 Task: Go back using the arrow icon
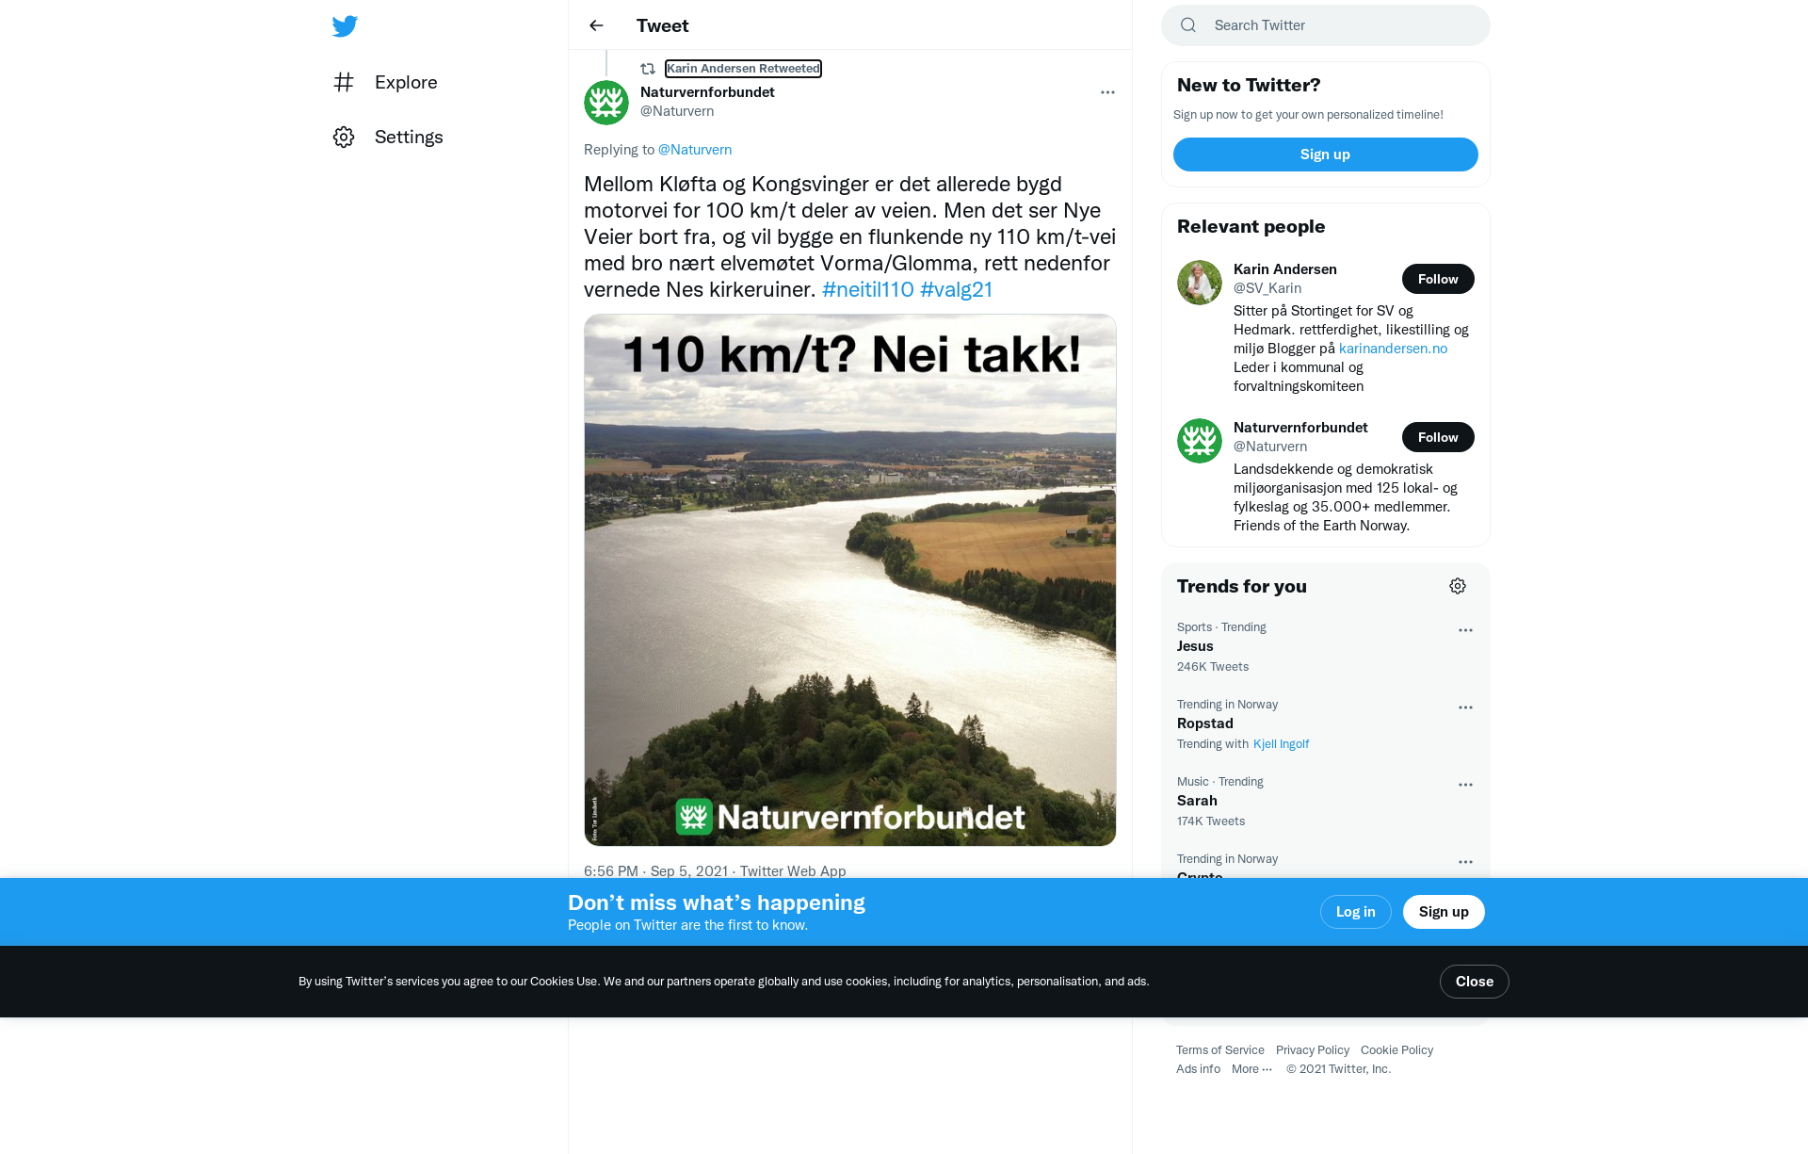596,25
